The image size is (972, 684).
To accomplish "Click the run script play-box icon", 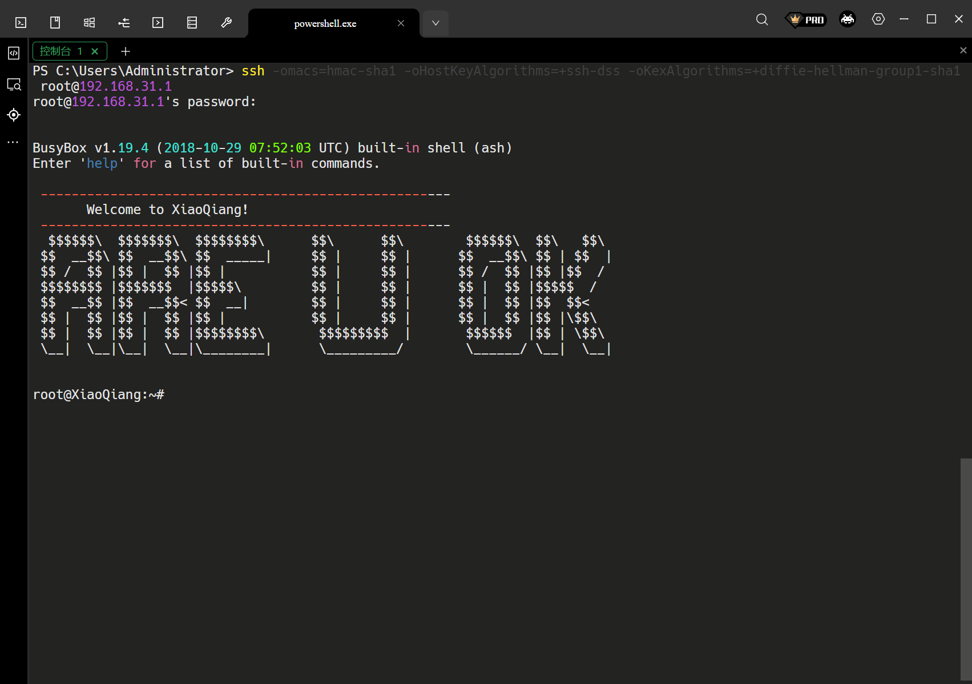I will (158, 23).
